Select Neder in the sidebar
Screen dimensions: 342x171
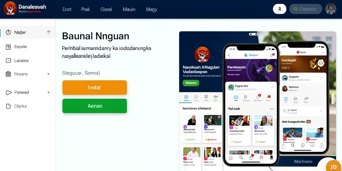coord(28,32)
